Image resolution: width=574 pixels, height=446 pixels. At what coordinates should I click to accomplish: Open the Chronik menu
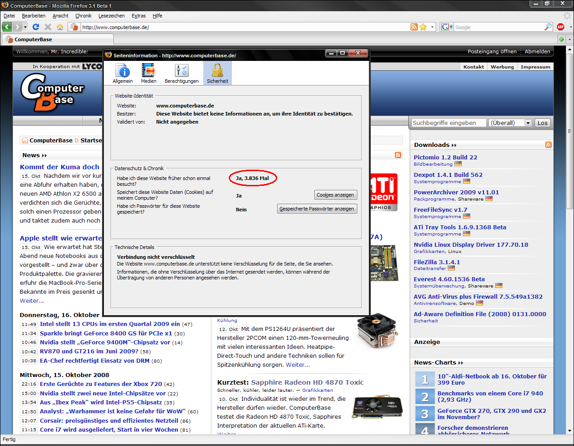[x=83, y=16]
